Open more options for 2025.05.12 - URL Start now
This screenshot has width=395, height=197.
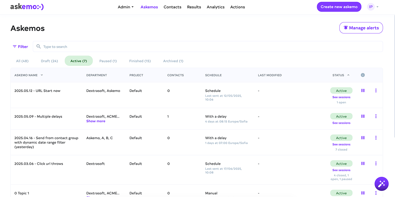coord(376,91)
